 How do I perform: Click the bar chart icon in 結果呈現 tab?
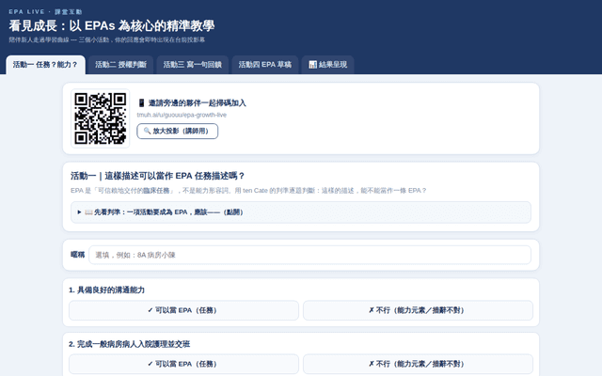(x=313, y=65)
